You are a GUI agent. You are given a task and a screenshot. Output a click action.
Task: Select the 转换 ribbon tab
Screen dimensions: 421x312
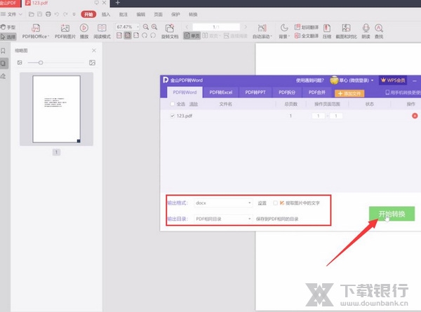(x=193, y=15)
